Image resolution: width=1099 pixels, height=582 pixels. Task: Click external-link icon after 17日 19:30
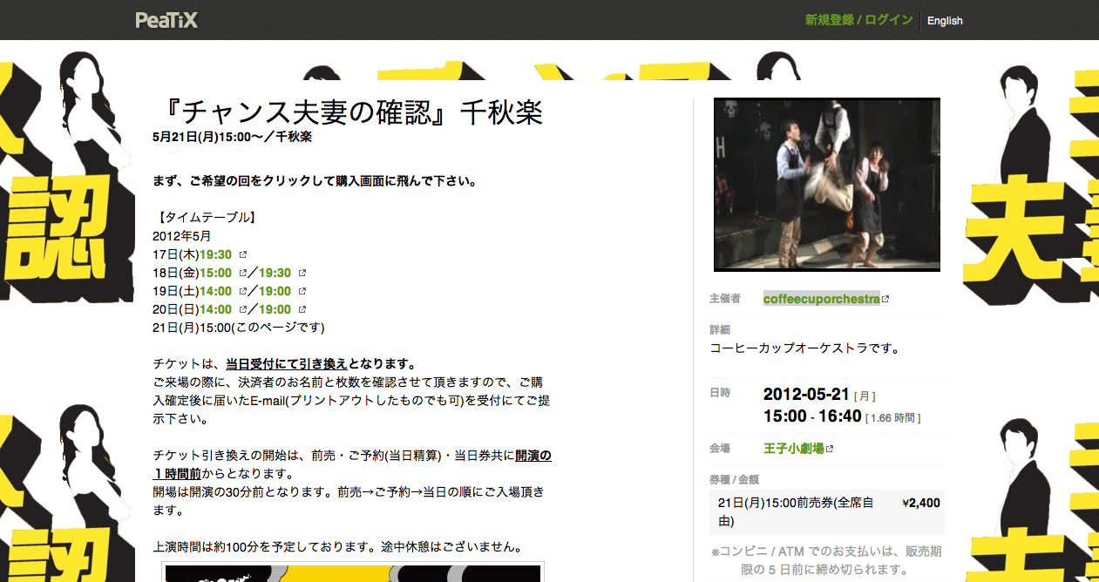tap(243, 254)
